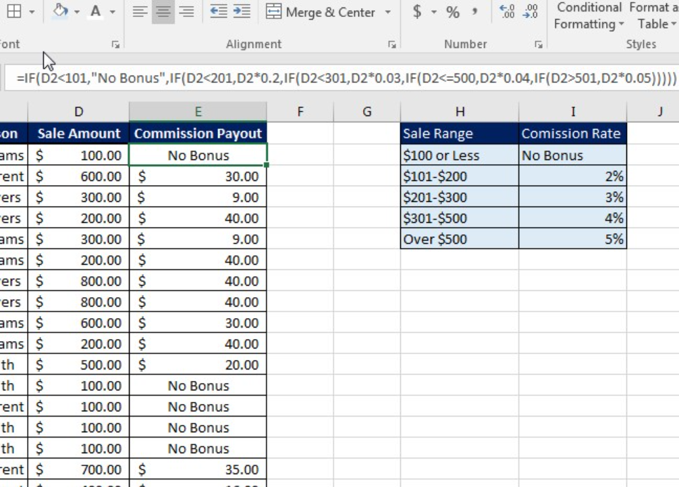Click the Increase Indent icon
679x487 pixels.
(242, 11)
